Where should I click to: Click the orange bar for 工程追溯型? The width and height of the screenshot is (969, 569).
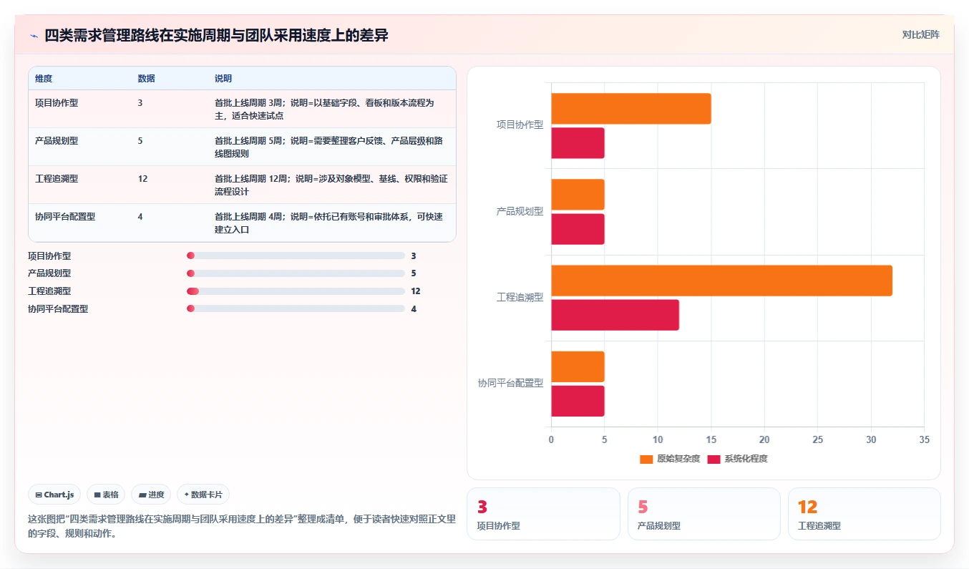pyautogui.click(x=721, y=281)
